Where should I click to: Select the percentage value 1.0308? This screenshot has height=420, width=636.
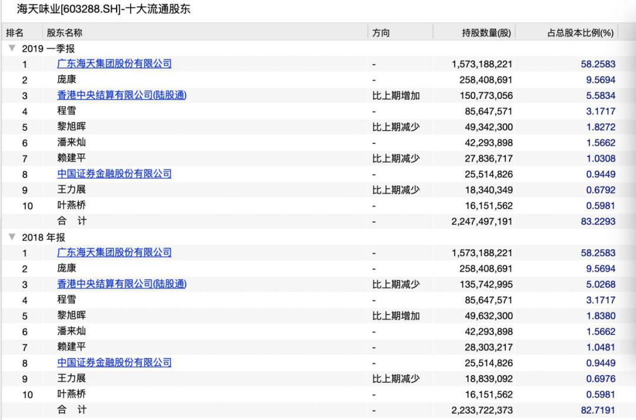pos(601,158)
